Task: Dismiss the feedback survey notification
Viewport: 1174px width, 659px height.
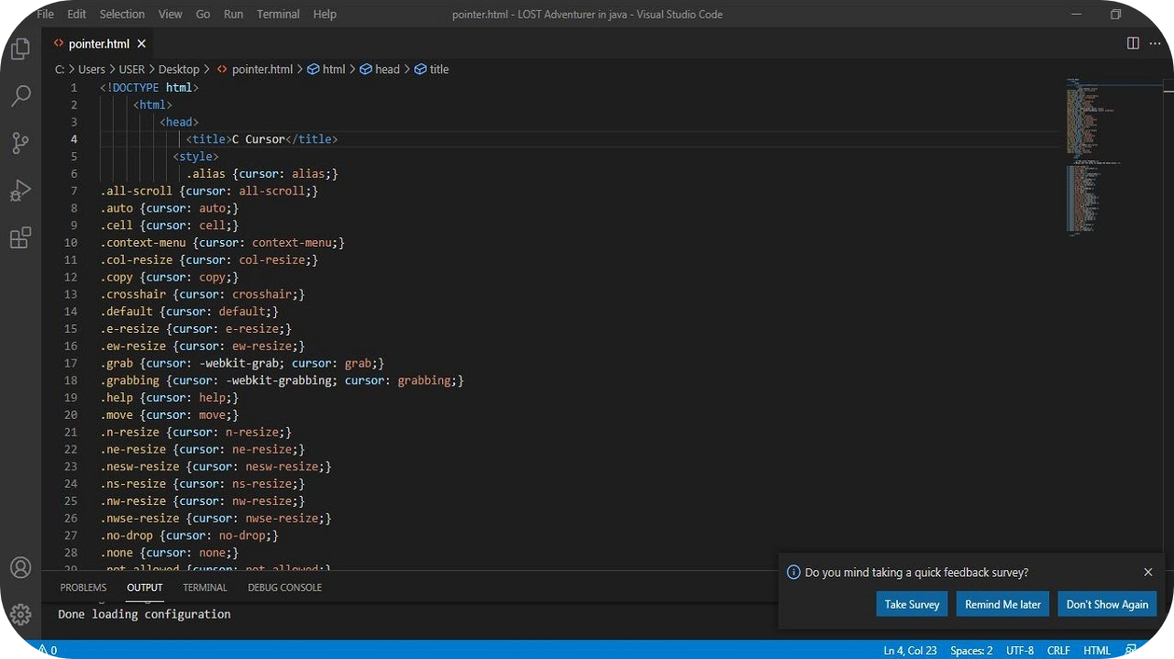Action: click(x=1147, y=572)
